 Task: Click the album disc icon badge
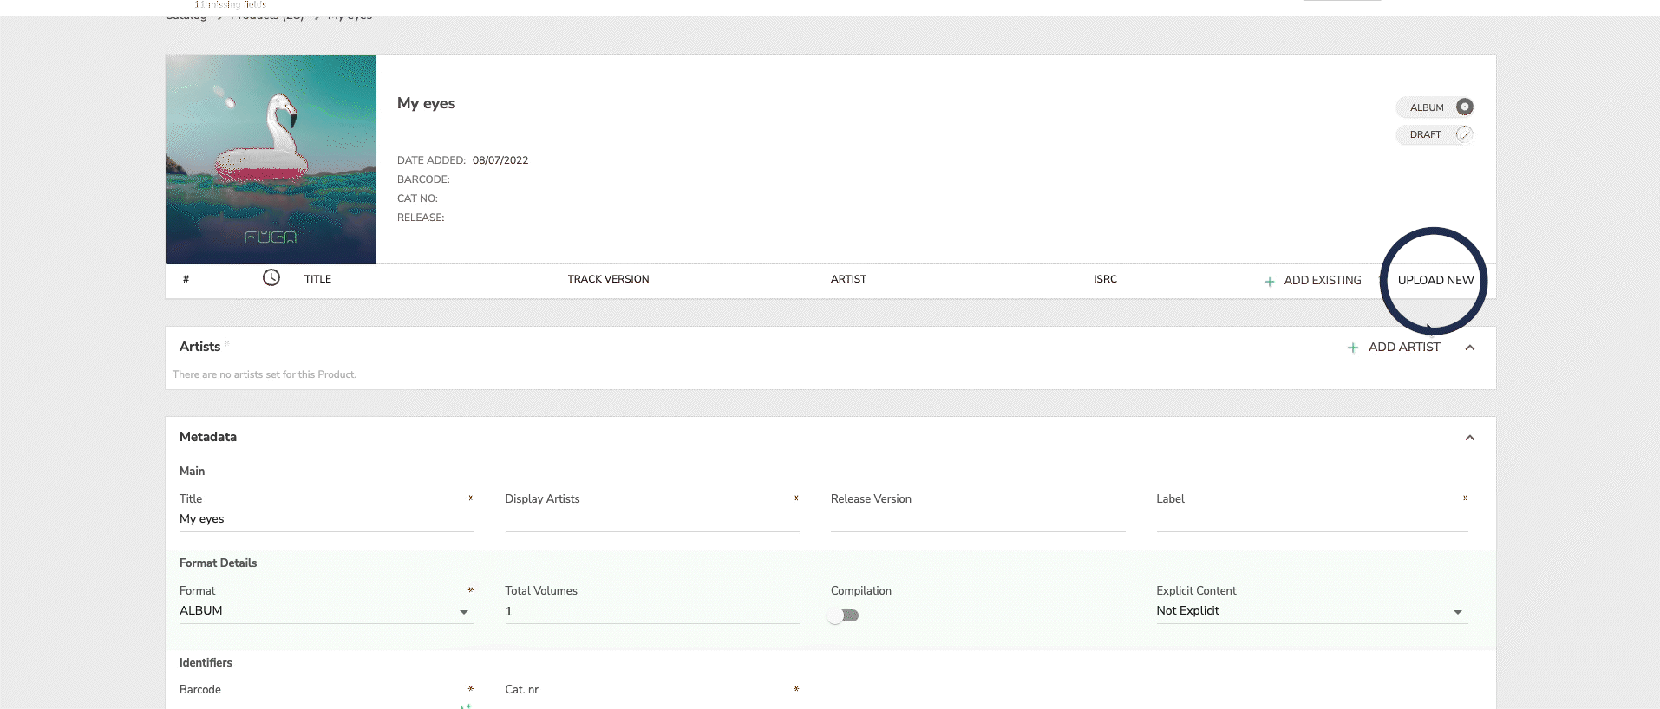pyautogui.click(x=1464, y=107)
